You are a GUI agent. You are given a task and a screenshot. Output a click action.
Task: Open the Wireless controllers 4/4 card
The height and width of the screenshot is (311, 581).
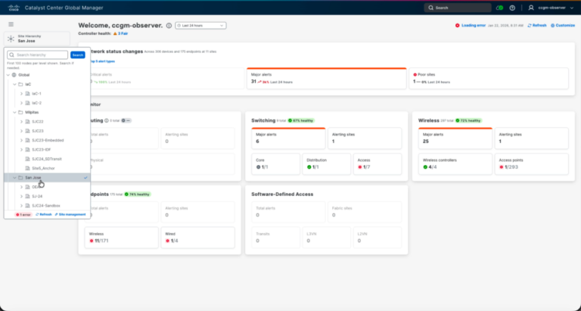(455, 164)
